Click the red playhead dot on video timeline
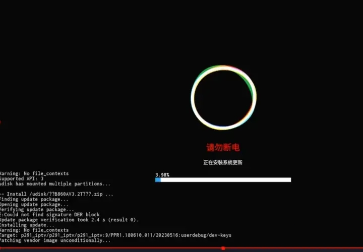This screenshot has height=252, width=363. click(x=223, y=248)
